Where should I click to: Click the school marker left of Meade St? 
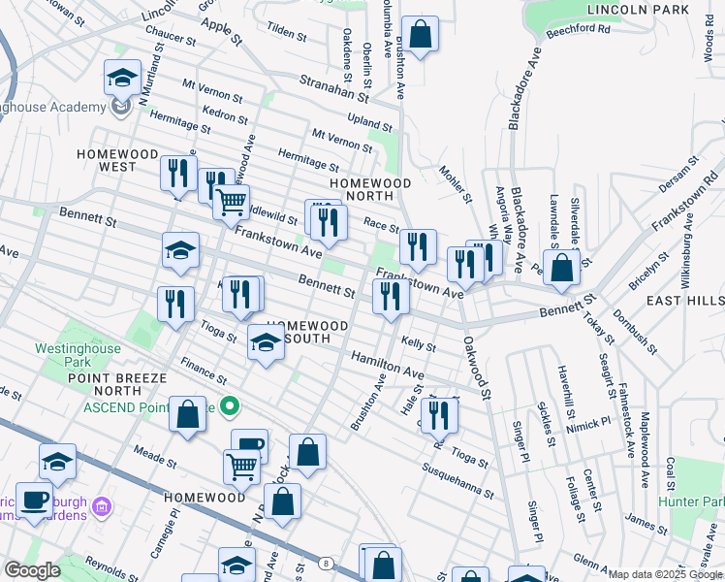[58, 461]
